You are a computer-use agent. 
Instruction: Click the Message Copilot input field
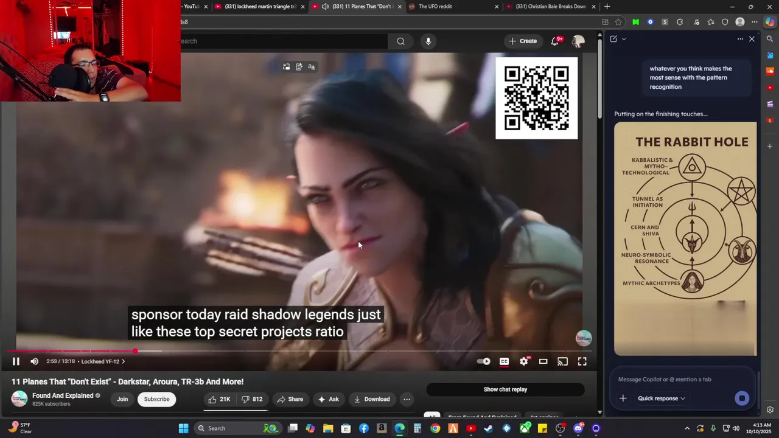[682, 379]
